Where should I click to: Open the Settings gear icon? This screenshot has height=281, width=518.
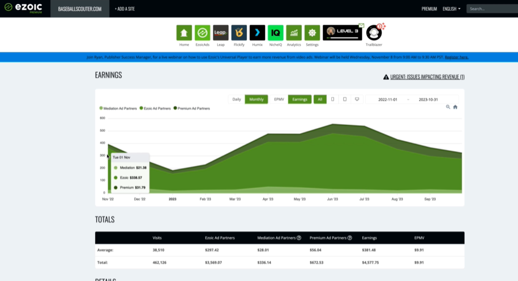click(312, 33)
